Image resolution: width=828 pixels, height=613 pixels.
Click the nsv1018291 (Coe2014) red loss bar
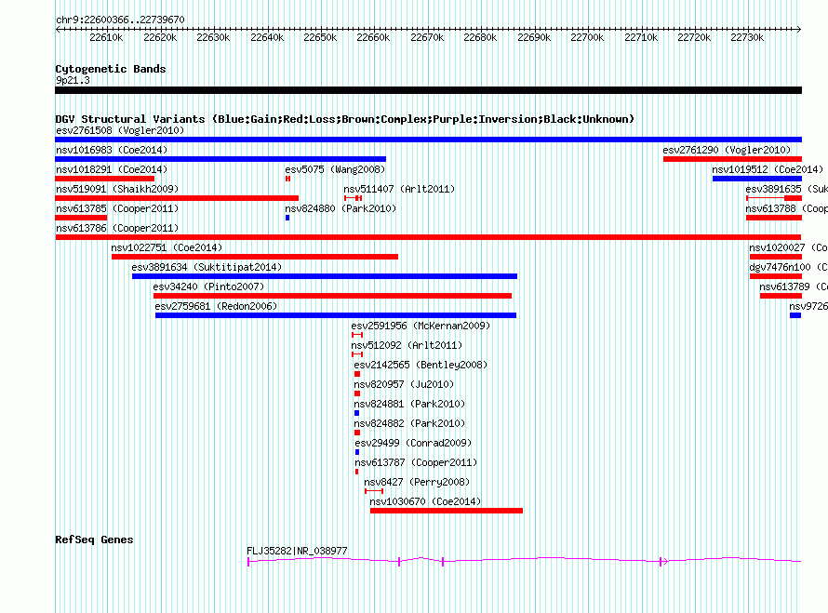[x=104, y=179]
